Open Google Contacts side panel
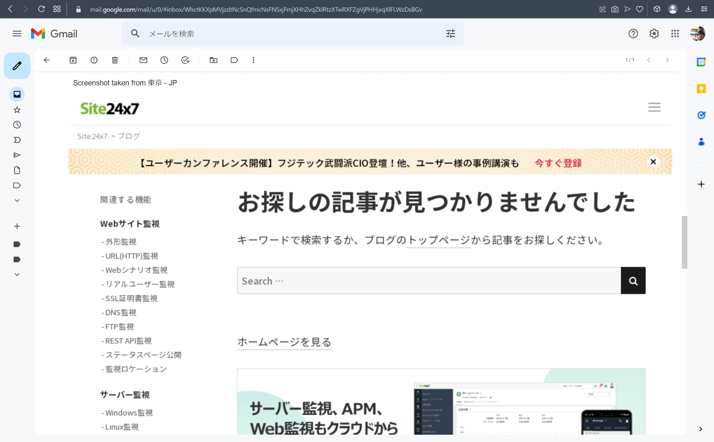The width and height of the screenshot is (714, 442). point(701,142)
